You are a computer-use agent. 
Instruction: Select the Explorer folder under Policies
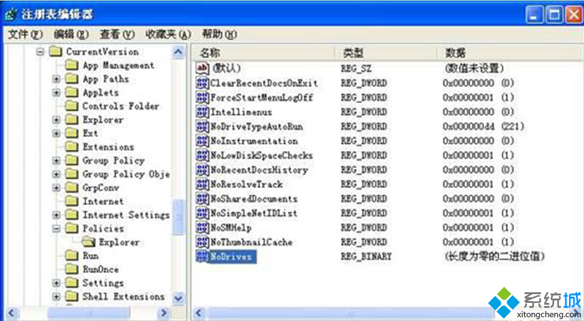(x=119, y=242)
